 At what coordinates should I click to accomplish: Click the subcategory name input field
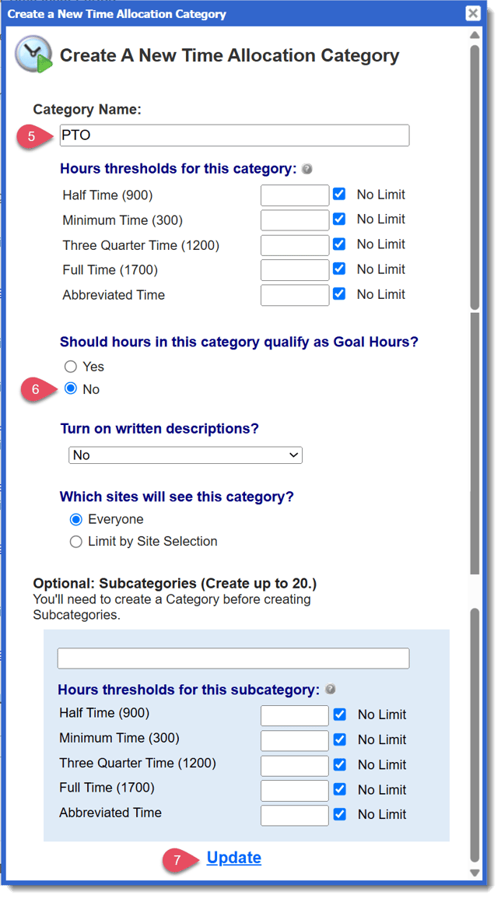click(x=233, y=658)
